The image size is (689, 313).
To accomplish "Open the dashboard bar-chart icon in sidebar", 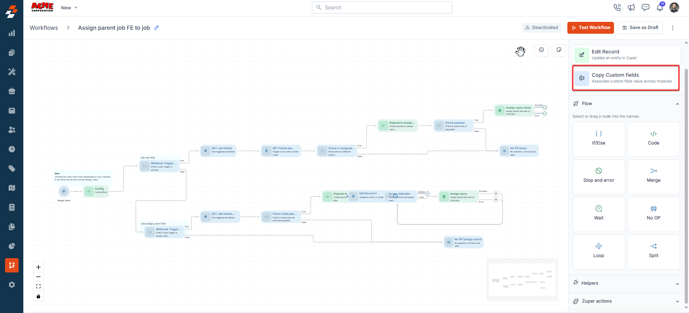I will point(12,33).
